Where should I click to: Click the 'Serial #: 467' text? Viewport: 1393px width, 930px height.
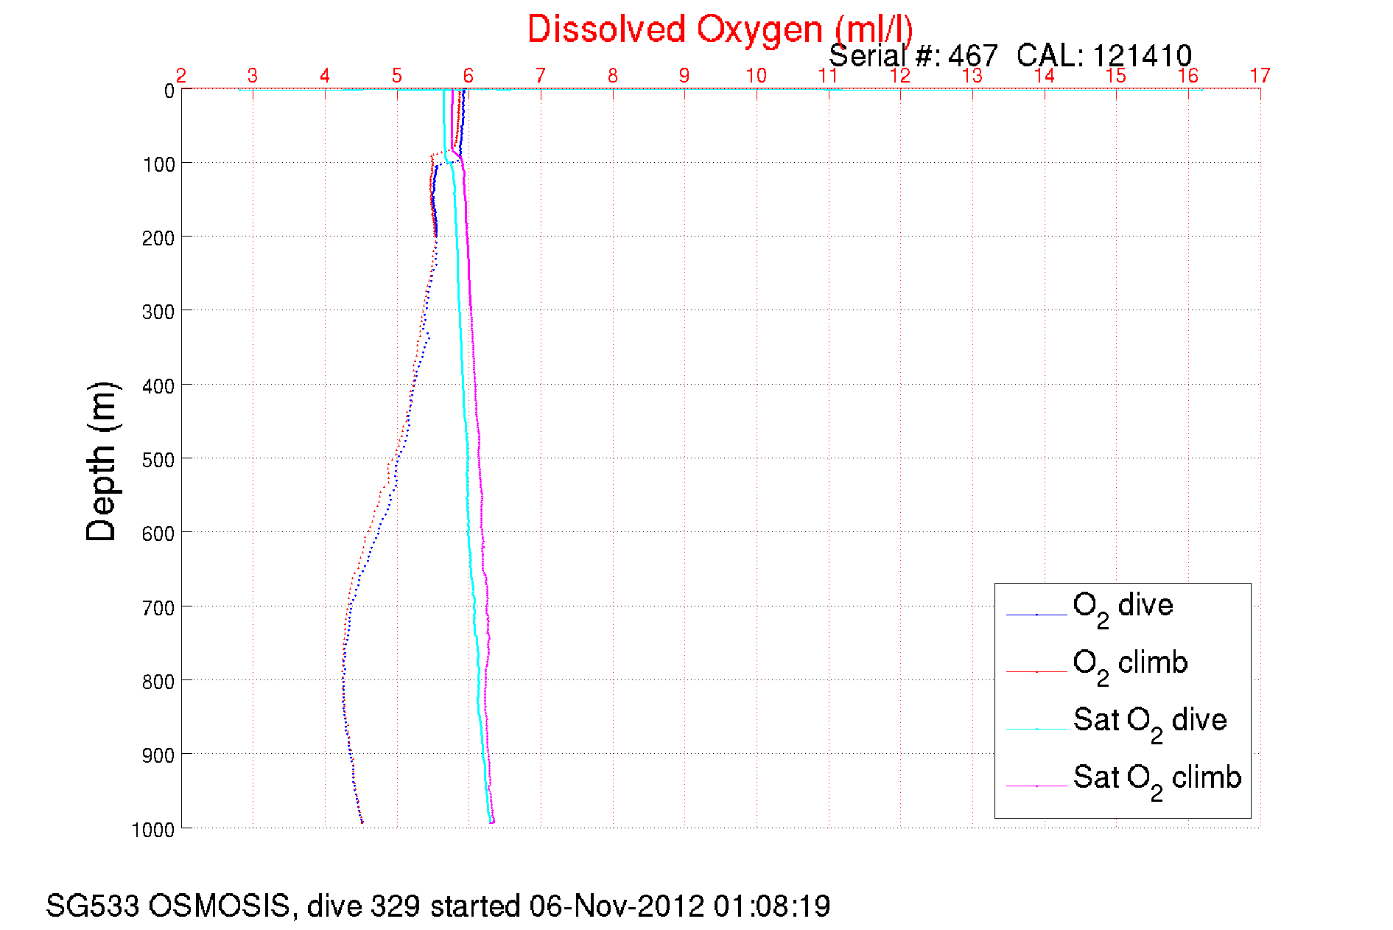click(913, 56)
